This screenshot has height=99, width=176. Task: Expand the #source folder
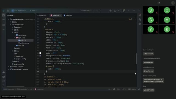(x=13, y=27)
